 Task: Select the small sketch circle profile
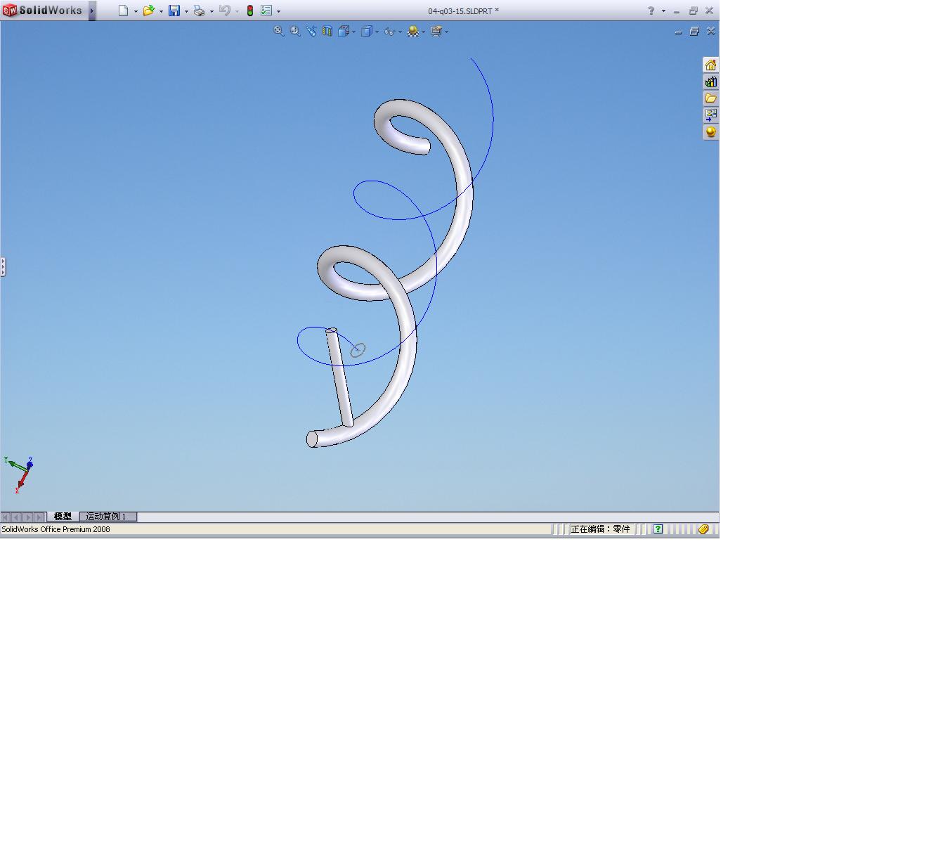pyautogui.click(x=358, y=350)
